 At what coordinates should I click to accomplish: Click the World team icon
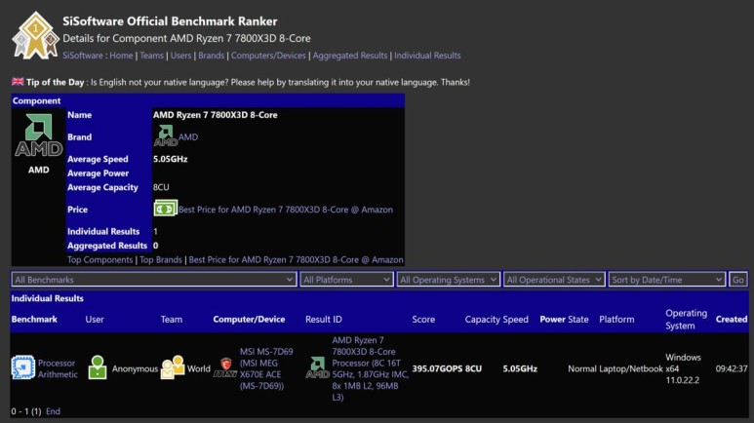(x=172, y=368)
